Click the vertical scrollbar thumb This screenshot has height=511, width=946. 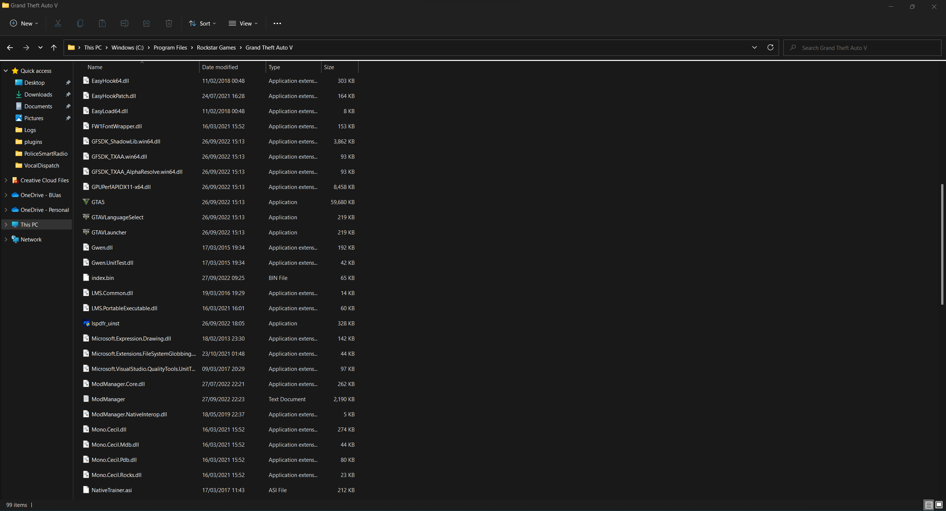(942, 244)
